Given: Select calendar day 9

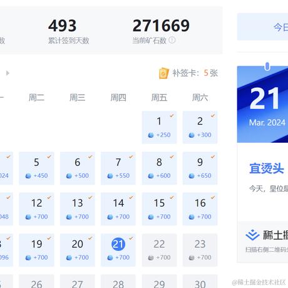Looking at the screenshot, I should click(200, 168).
